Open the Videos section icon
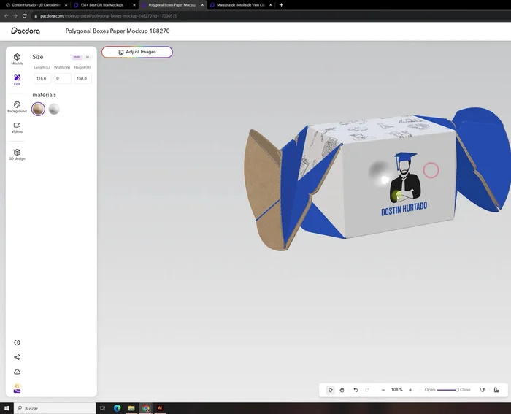 [17, 127]
